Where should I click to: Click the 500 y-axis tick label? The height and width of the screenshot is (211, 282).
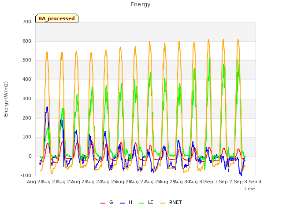tap(27, 60)
